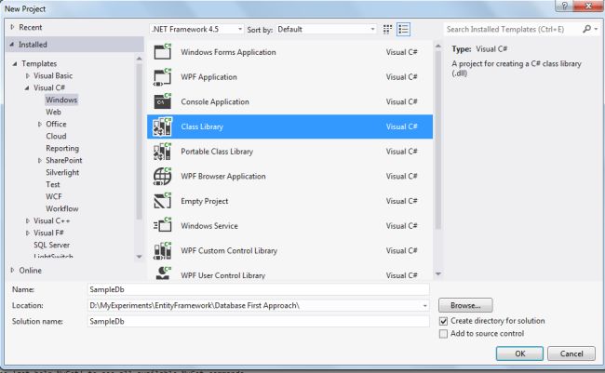Click the Search Installed Templates field
605x373 pixels.
point(513,30)
